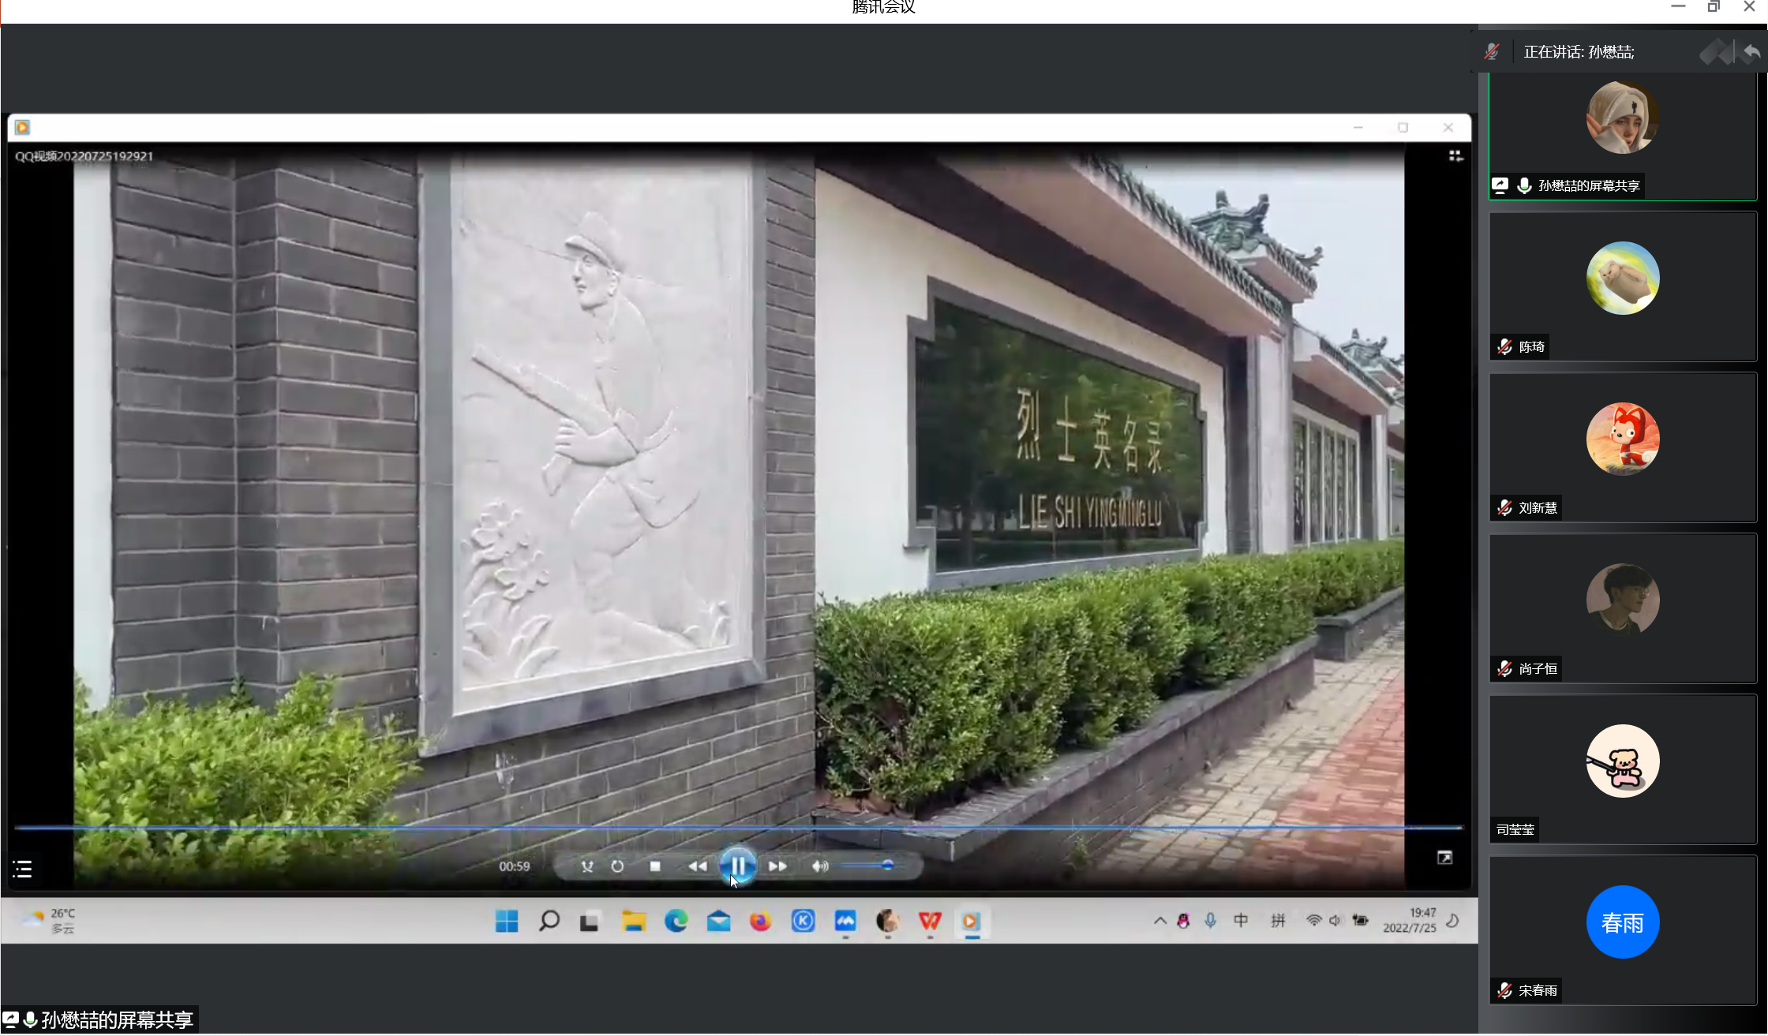Viewport: 1768px width, 1036px height.
Task: Select 刘新慧's participant avatar
Action: pos(1623,439)
